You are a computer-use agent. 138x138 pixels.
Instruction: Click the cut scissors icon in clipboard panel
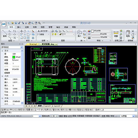133,31
